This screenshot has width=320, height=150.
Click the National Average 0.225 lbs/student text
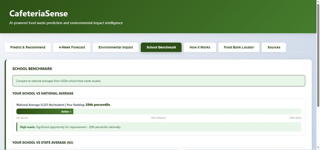(x=40, y=105)
